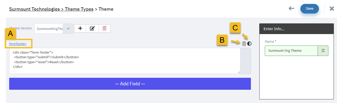The width and height of the screenshot is (337, 103).
Task: Click the yellow annotation label B
Action: tap(222, 40)
